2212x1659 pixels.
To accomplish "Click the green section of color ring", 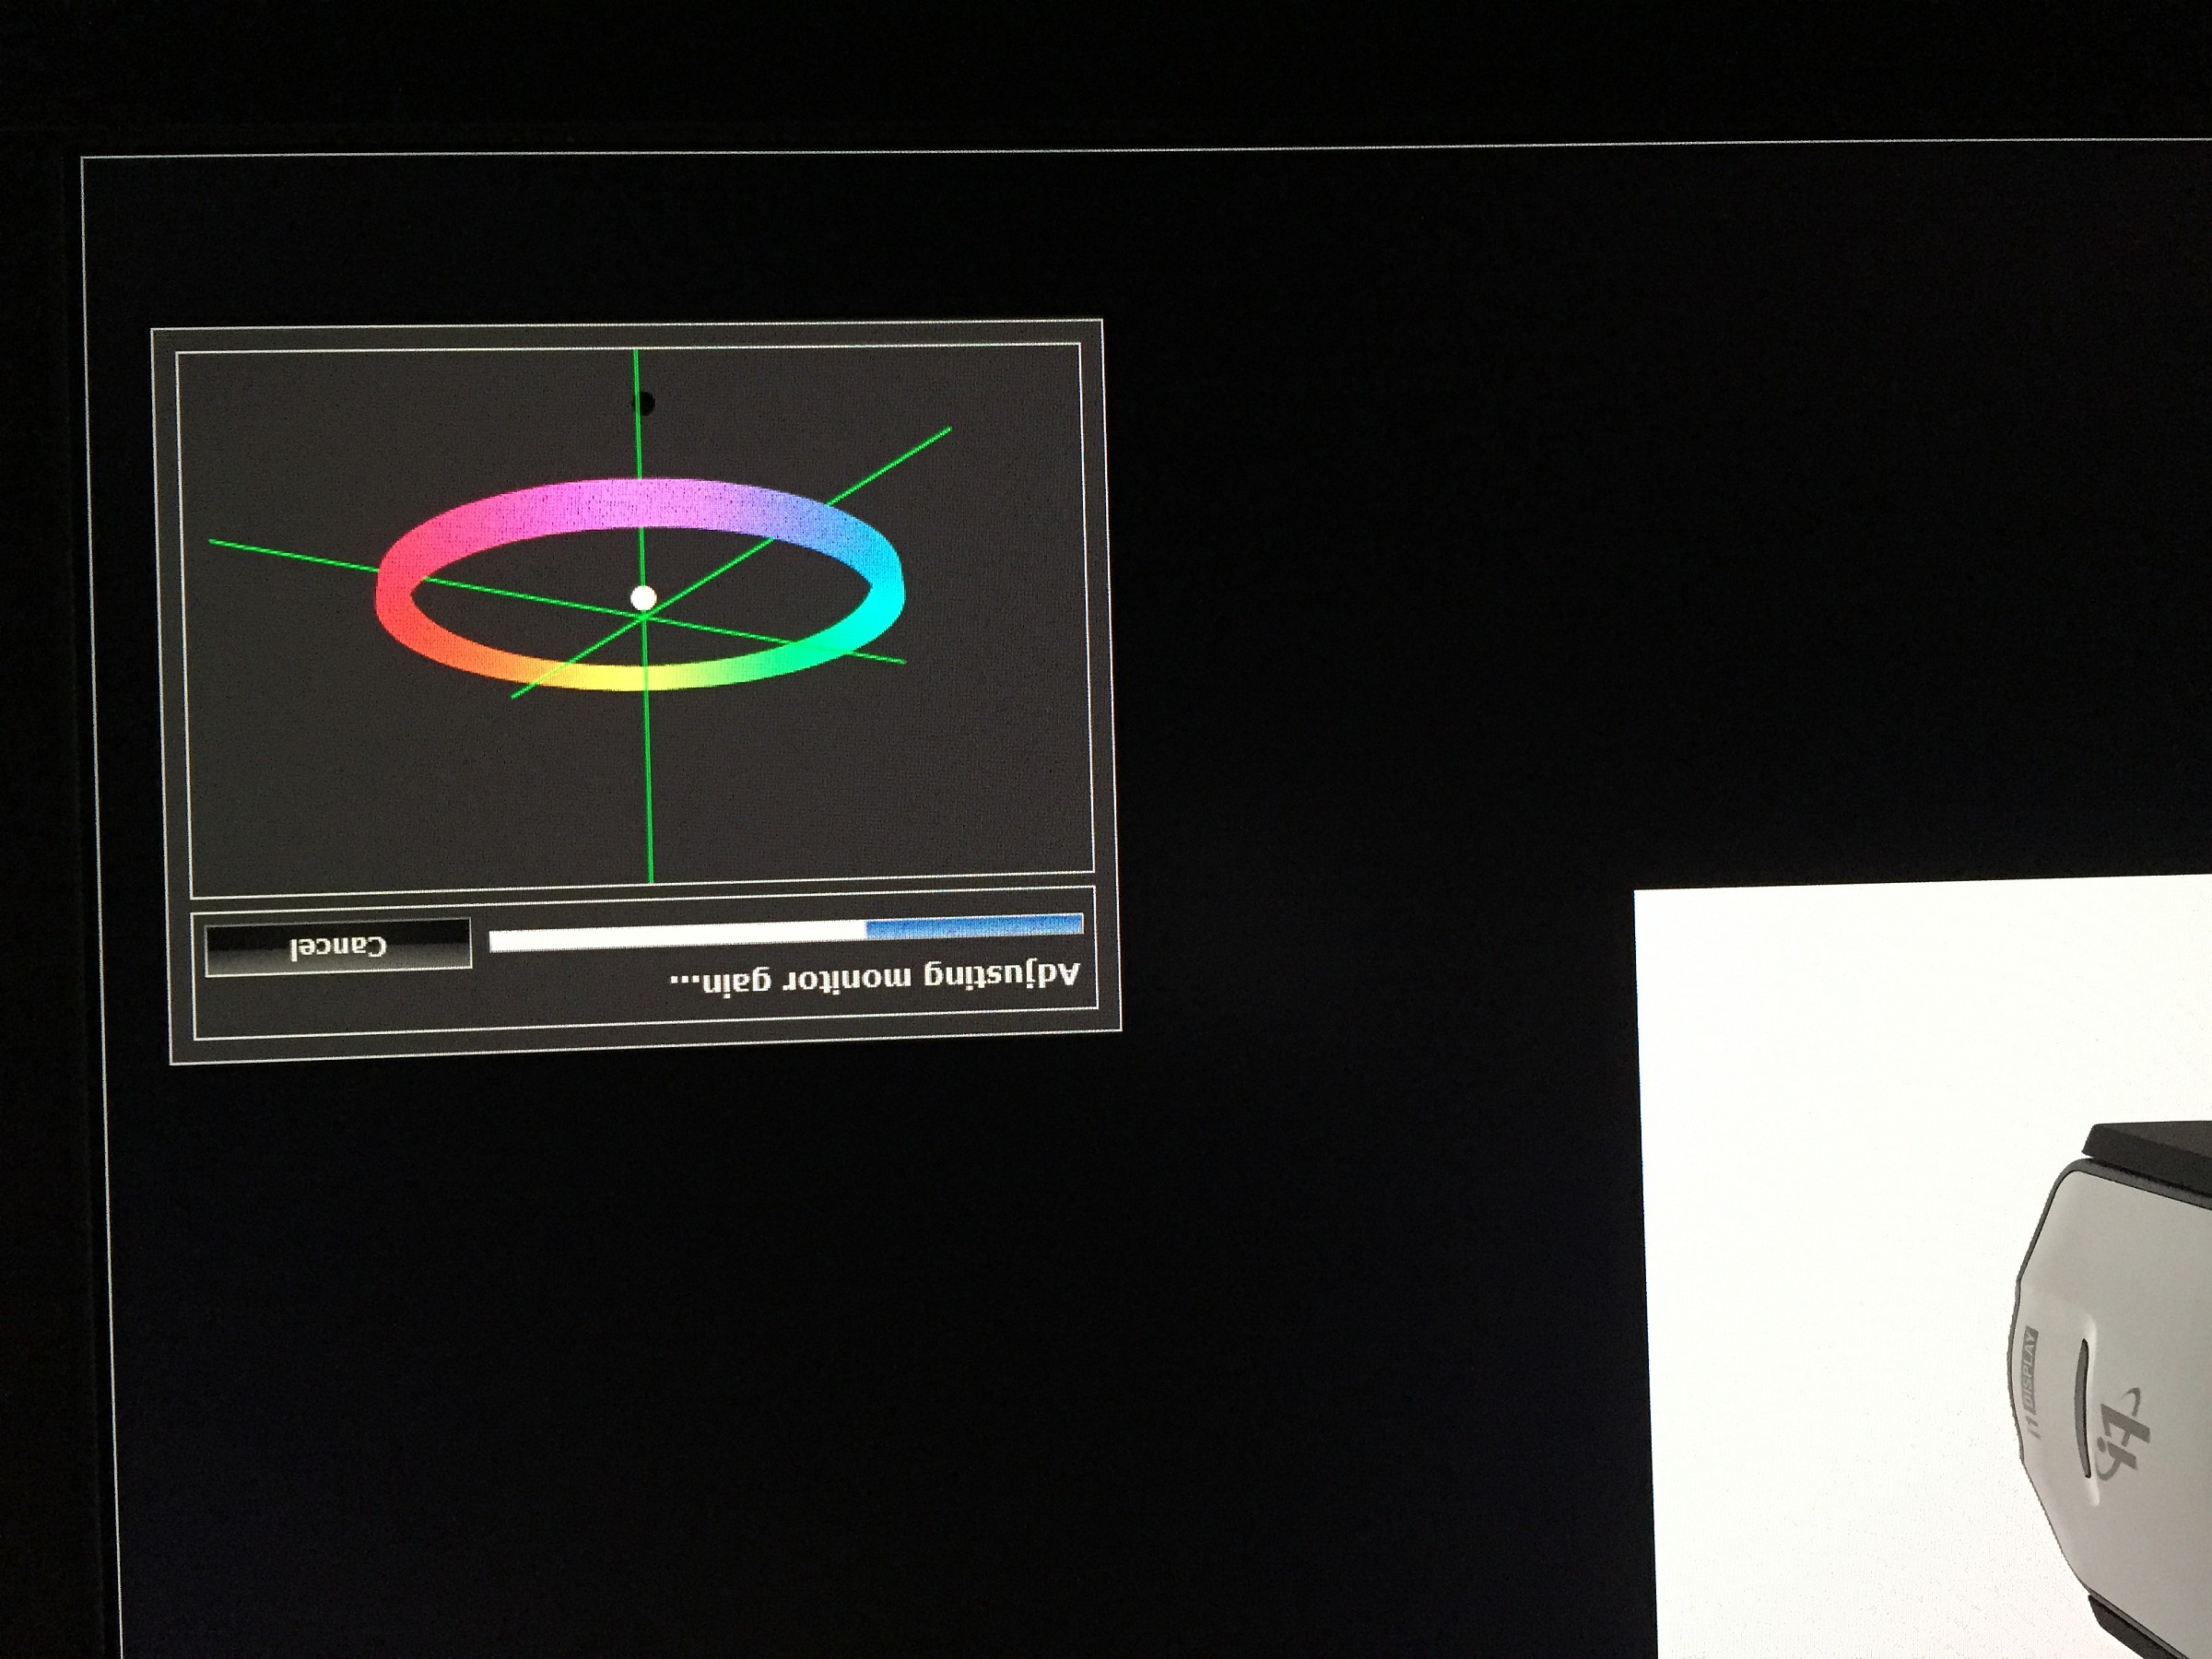I will pos(780,658).
